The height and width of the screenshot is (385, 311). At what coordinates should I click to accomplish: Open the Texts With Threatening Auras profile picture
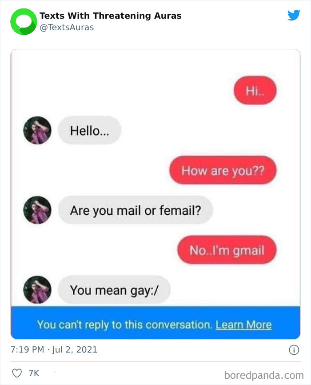tap(24, 22)
